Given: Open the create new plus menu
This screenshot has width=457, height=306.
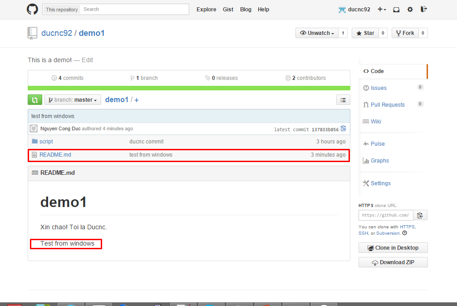Looking at the screenshot, I should (382, 10).
